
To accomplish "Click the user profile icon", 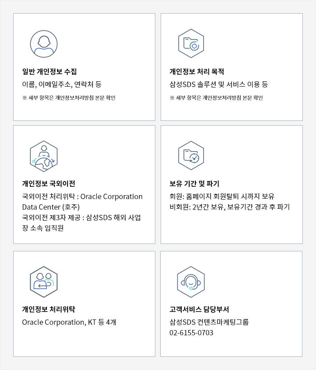I will (x=44, y=44).
